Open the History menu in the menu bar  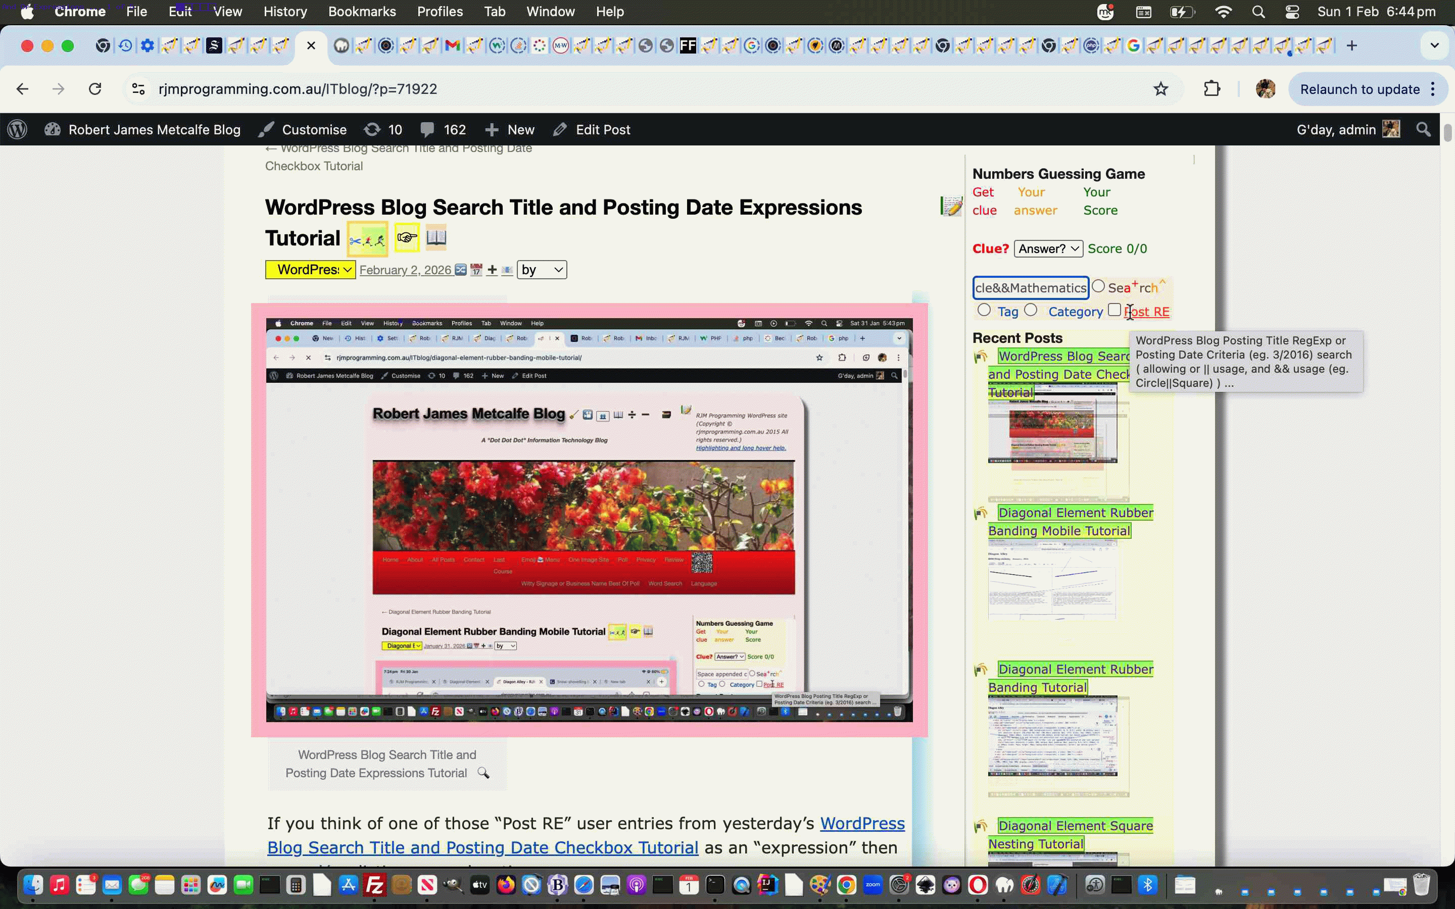tap(285, 12)
